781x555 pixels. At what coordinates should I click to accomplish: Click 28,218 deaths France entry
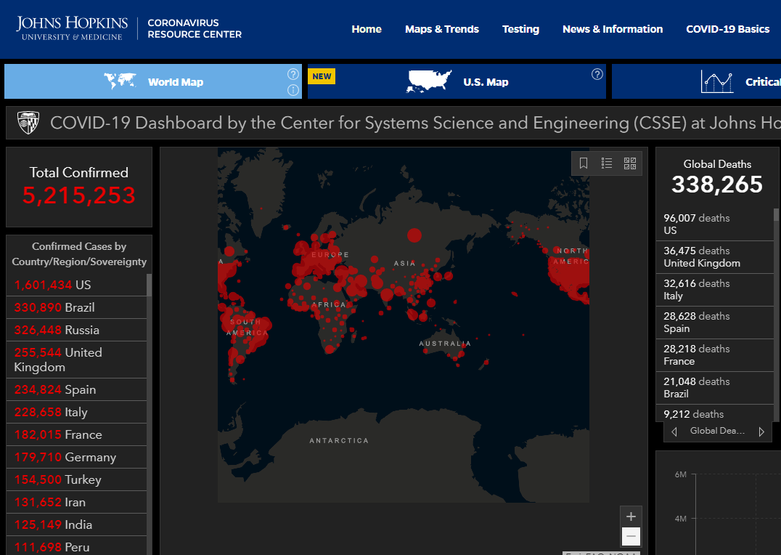714,355
